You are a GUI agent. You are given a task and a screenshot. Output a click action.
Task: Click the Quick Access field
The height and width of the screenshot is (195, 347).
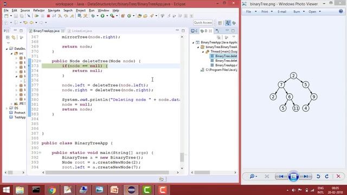(203, 23)
